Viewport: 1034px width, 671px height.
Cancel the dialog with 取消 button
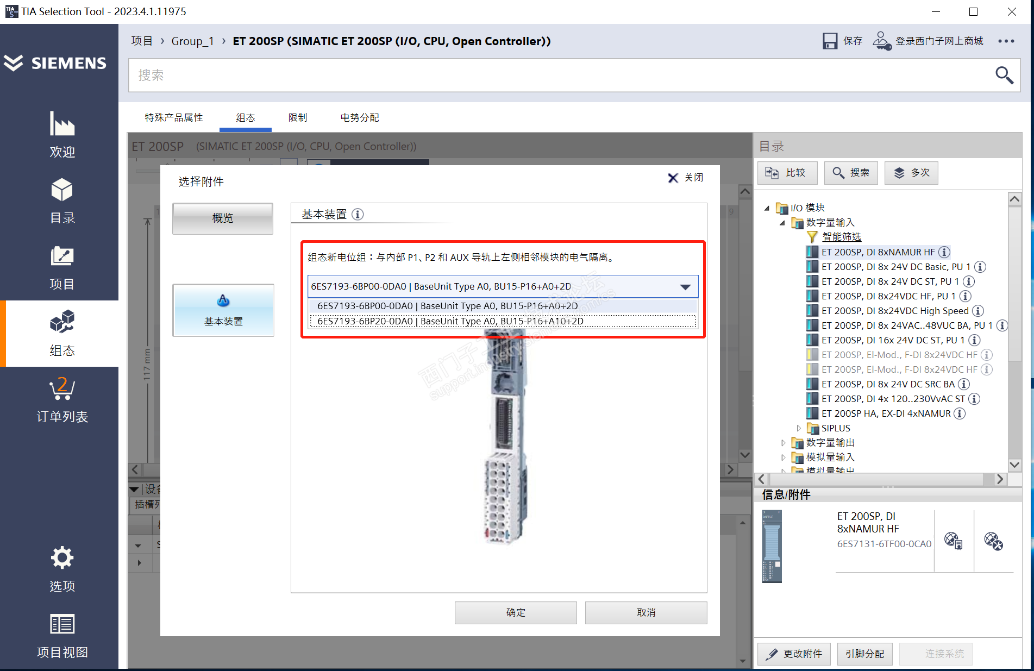(646, 612)
